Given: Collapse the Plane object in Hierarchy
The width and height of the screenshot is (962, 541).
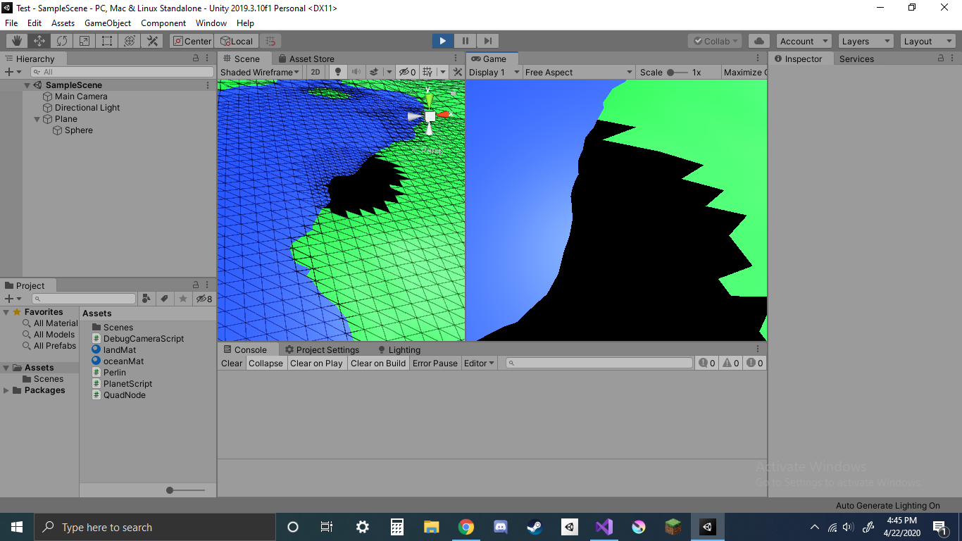Looking at the screenshot, I should (x=38, y=119).
